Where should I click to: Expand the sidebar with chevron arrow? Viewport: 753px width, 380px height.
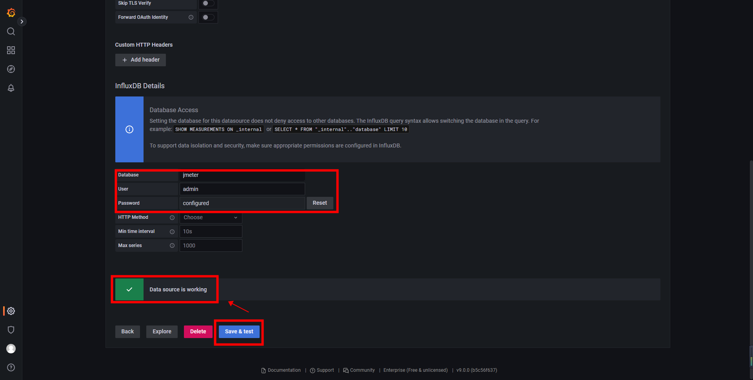click(22, 22)
